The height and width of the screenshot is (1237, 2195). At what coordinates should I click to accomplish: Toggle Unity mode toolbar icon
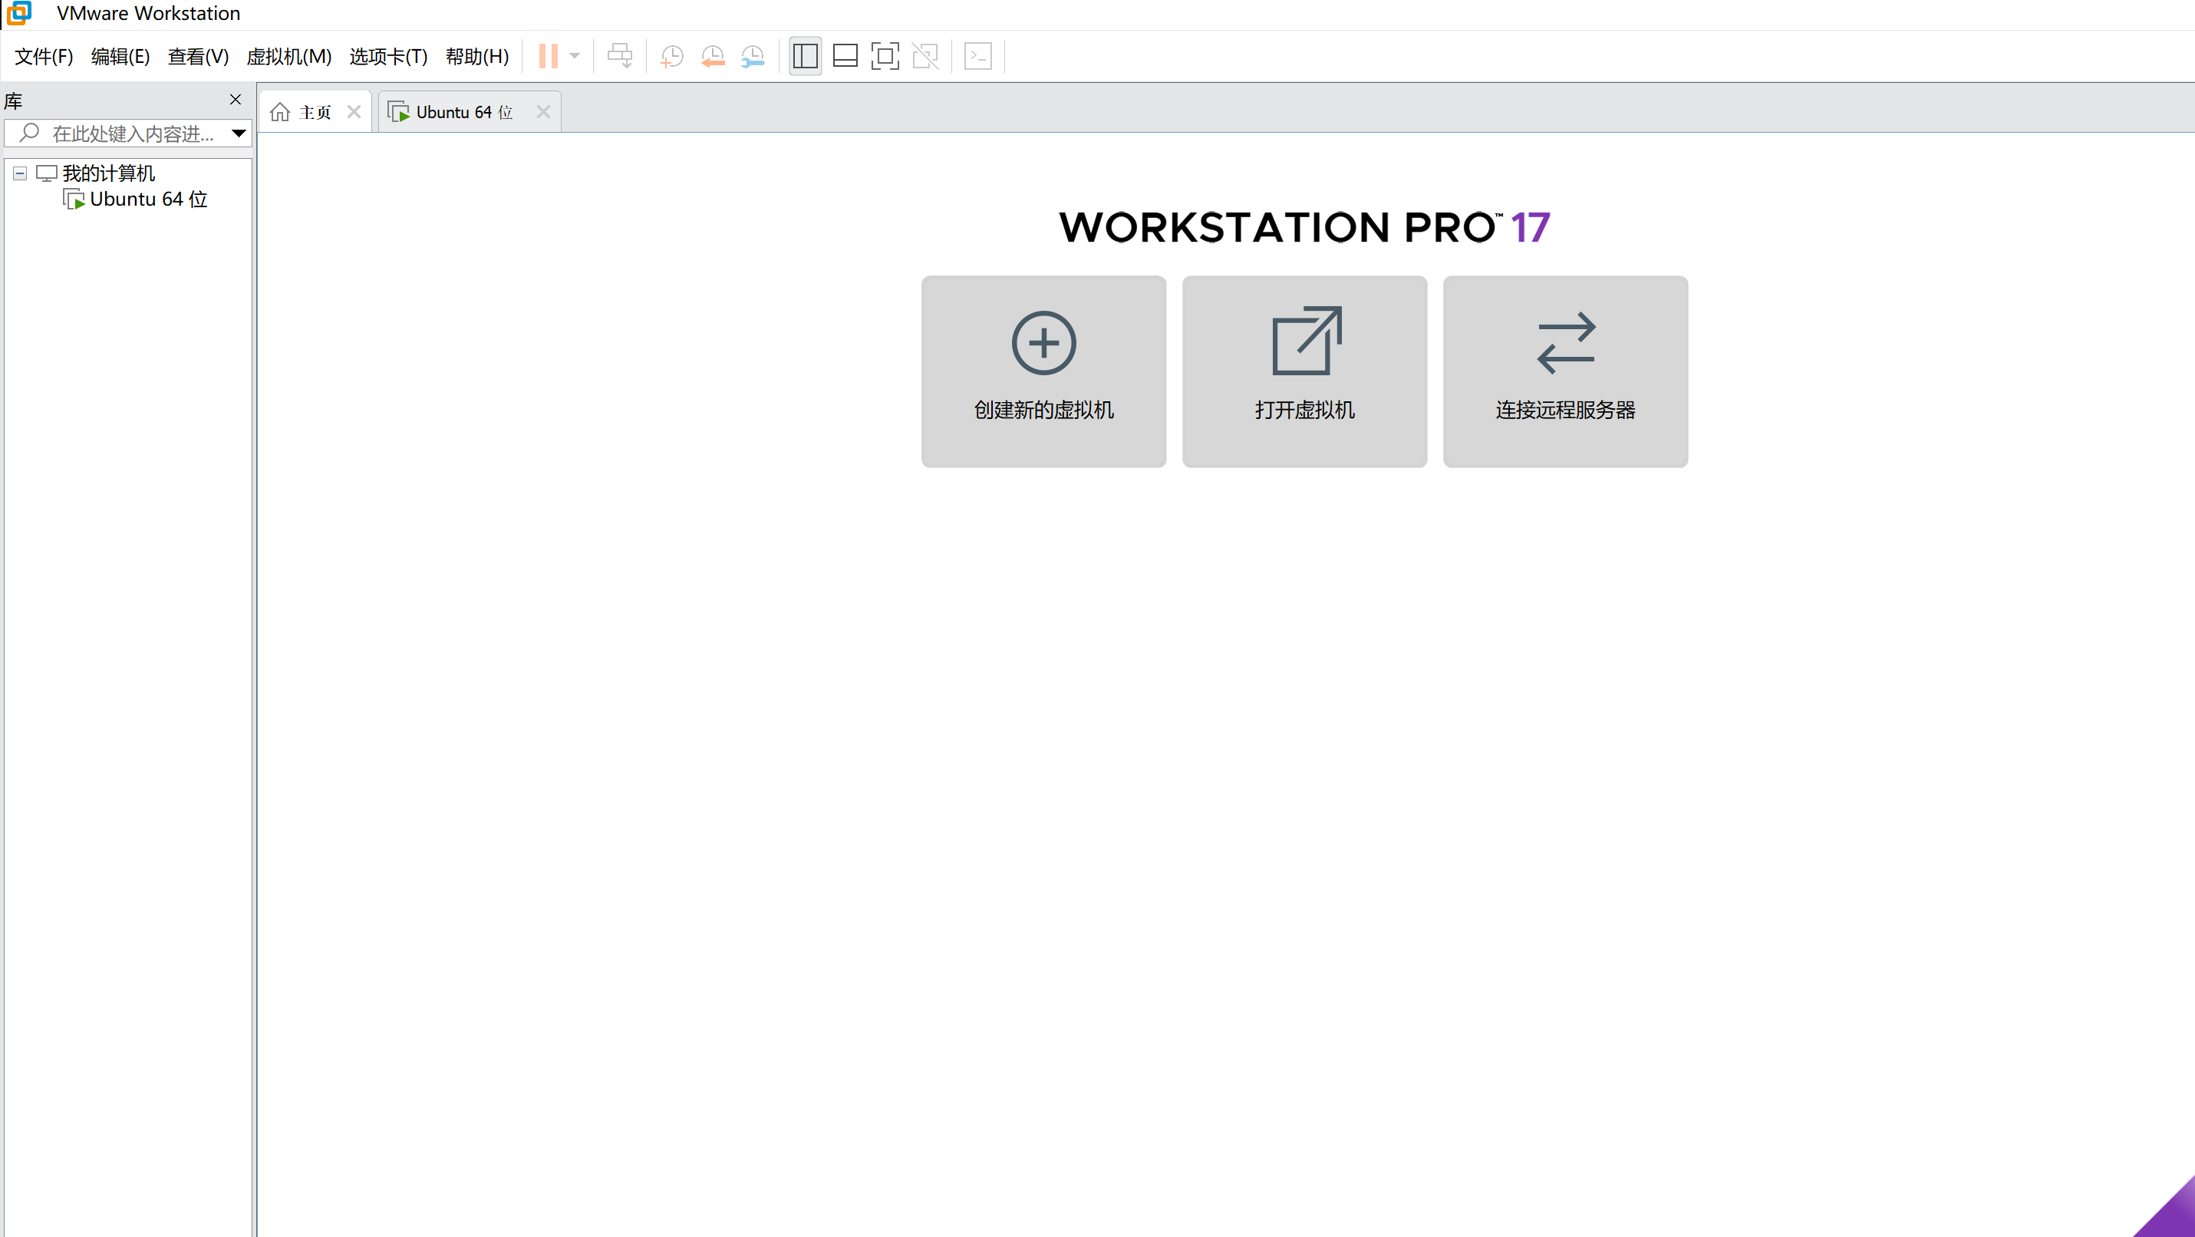(x=924, y=56)
